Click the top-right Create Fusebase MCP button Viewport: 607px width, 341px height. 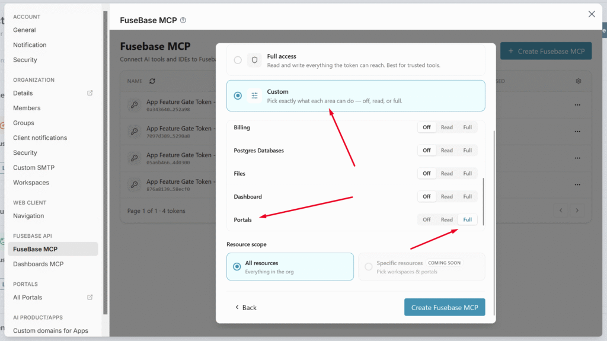coord(546,51)
